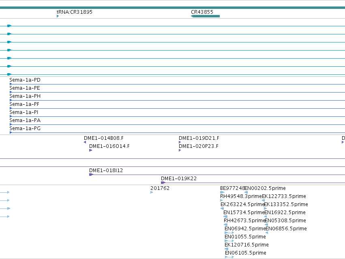Click the RH42673.5prime EST glyph
The width and height of the screenshot is (345, 259).
pos(225,225)
